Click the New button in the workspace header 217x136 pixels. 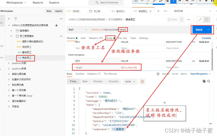click(49, 11)
